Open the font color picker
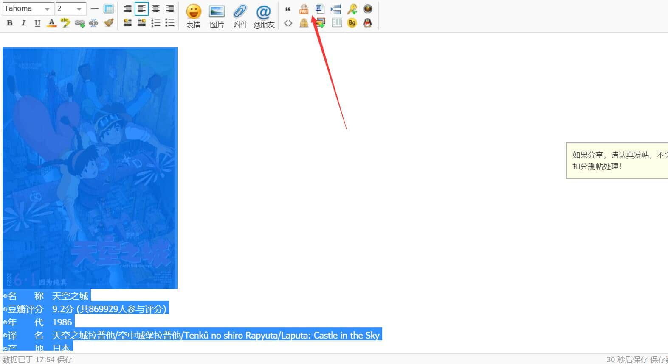This screenshot has height=364, width=668. click(52, 23)
